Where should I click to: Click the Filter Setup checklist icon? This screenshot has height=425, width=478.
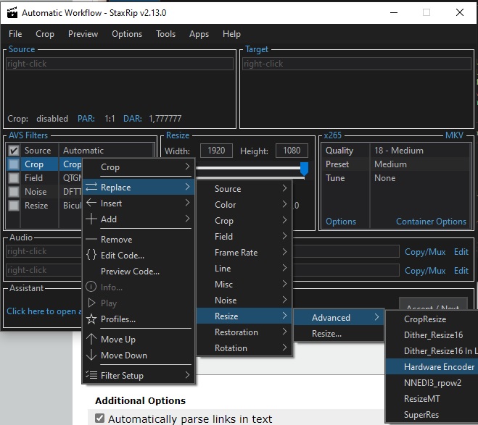[x=91, y=376]
